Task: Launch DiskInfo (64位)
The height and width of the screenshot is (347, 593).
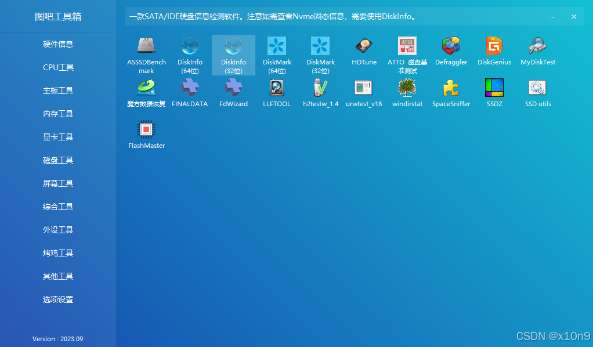Action: [190, 55]
